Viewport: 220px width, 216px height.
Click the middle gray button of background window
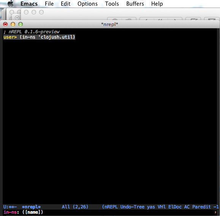click(34, 12)
